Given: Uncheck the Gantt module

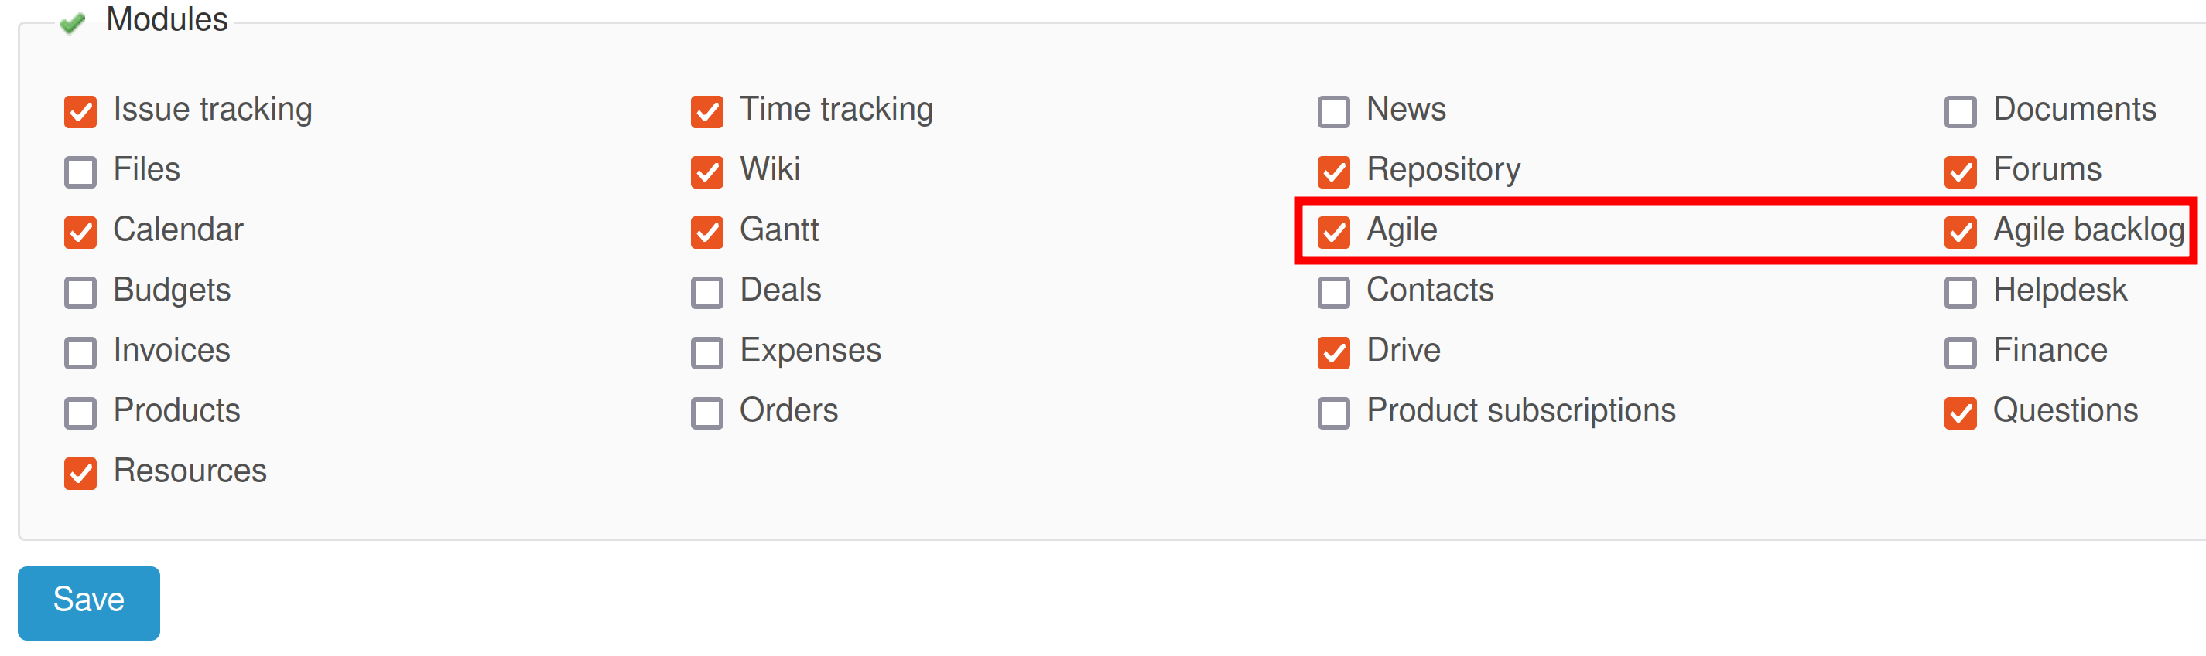Looking at the screenshot, I should pos(707,232).
